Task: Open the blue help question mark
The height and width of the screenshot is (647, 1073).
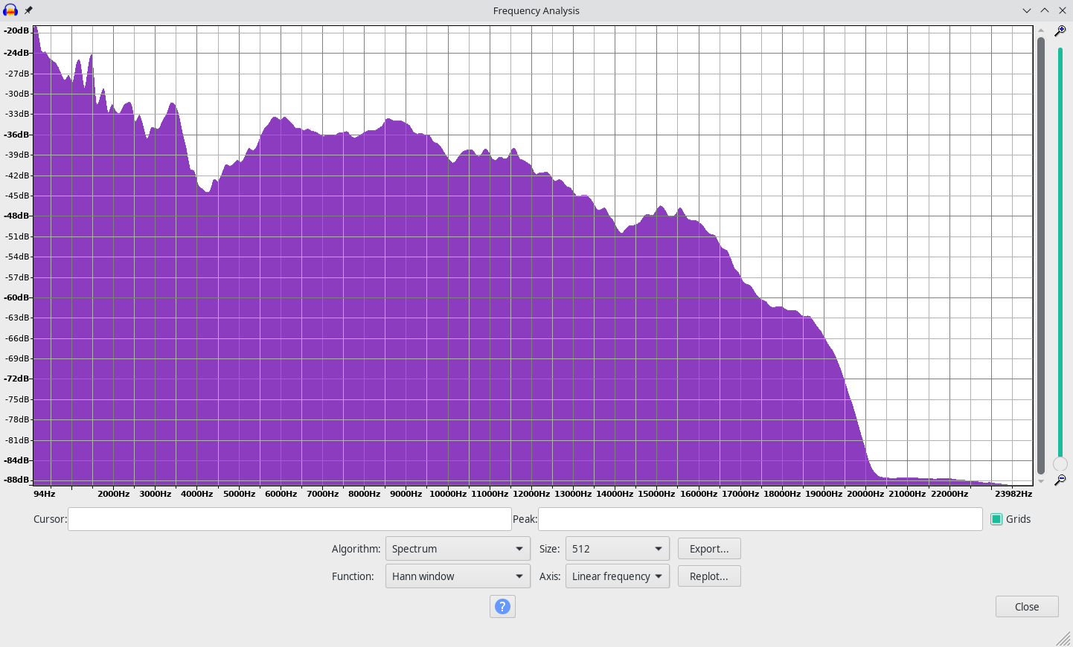Action: click(x=502, y=607)
